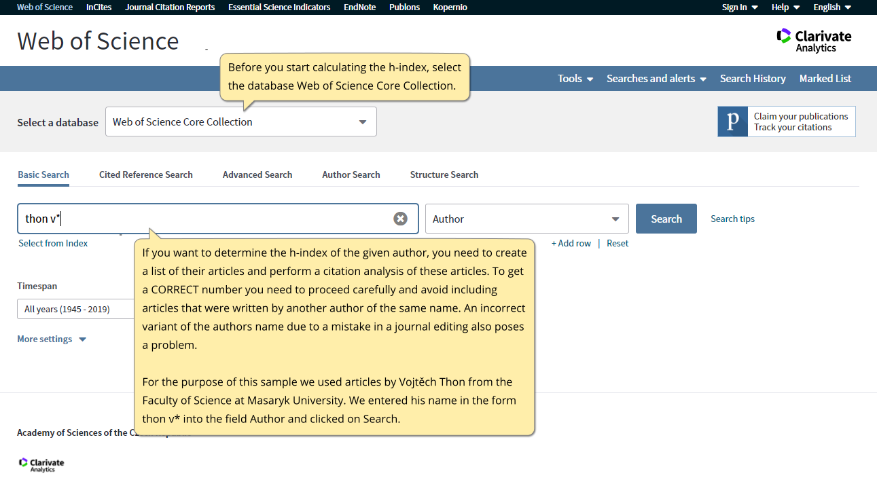877x499 pixels.
Task: Open Essential Science Indicators link
Action: point(279,7)
